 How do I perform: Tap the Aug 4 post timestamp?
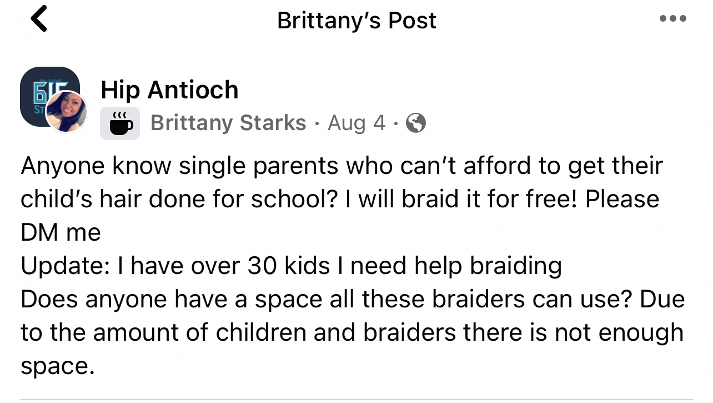[356, 123]
